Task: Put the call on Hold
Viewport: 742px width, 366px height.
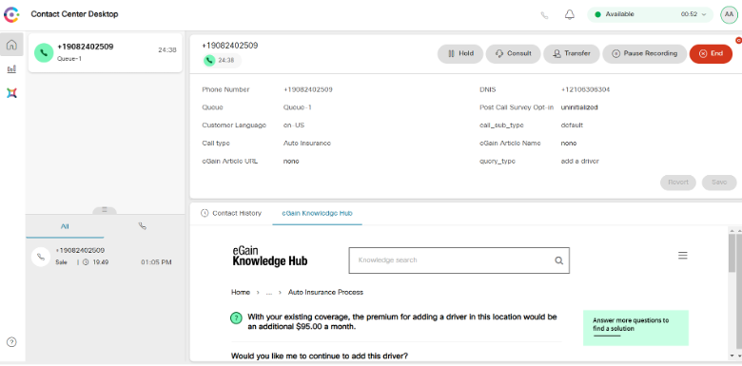Action: coord(460,54)
